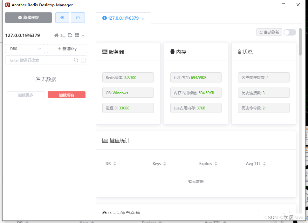Click the 已用内存 694.59KB tag

point(196,77)
